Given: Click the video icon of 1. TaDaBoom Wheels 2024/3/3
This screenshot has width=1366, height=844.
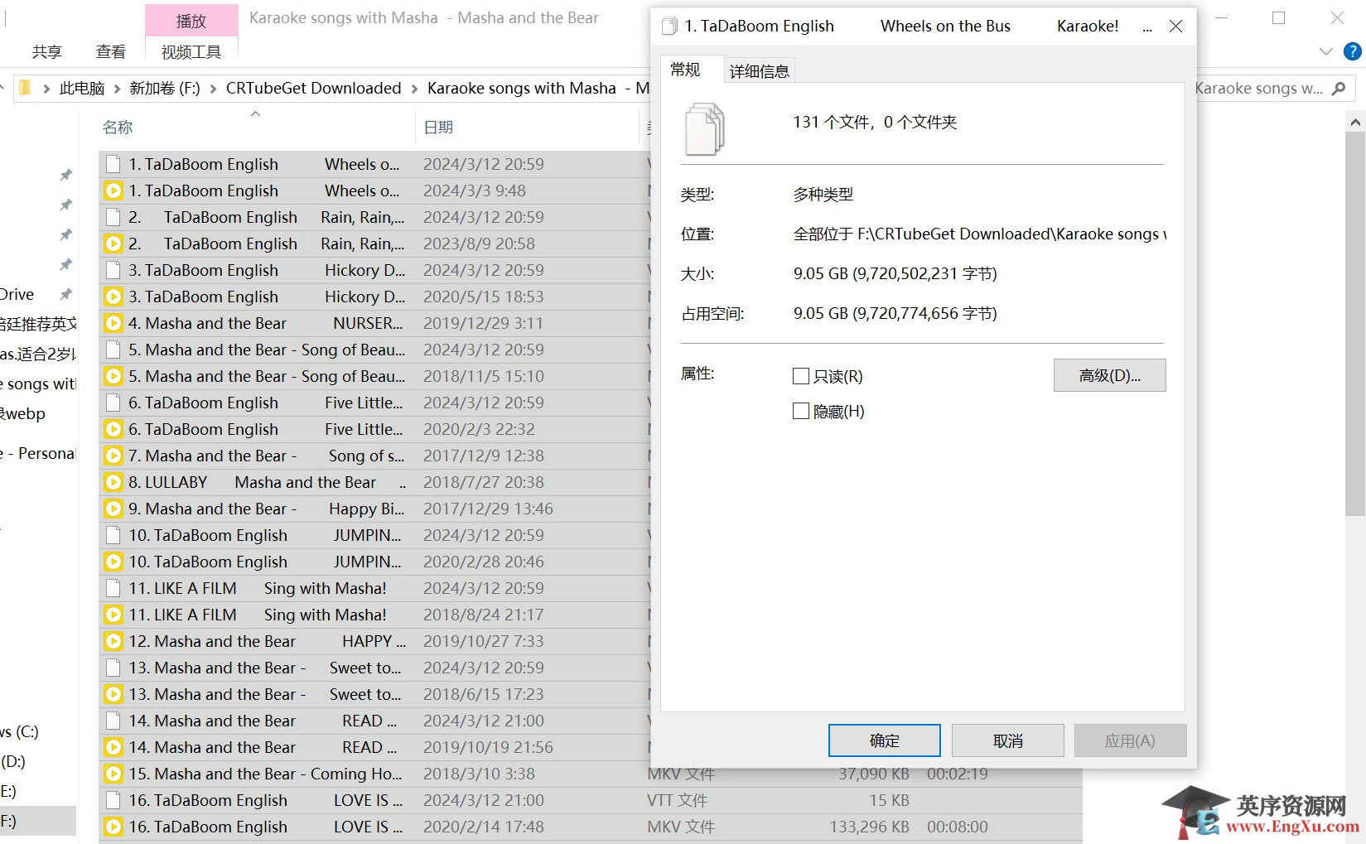Looking at the screenshot, I should [113, 191].
